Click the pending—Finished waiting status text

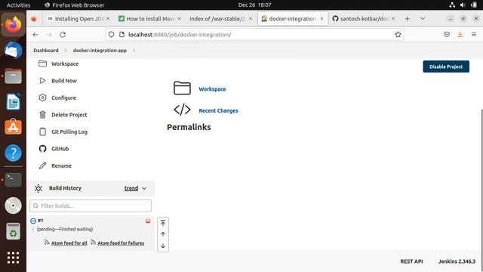65,229
